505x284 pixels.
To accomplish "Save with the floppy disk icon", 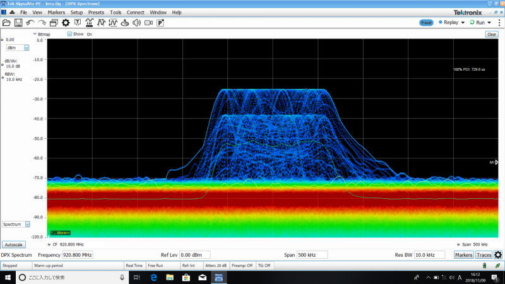I will click(18, 23).
